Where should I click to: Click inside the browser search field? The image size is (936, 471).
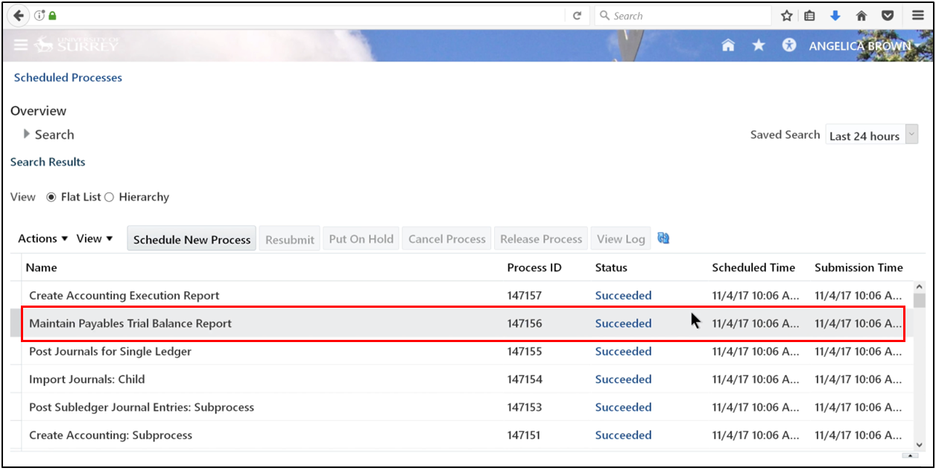tap(682, 15)
